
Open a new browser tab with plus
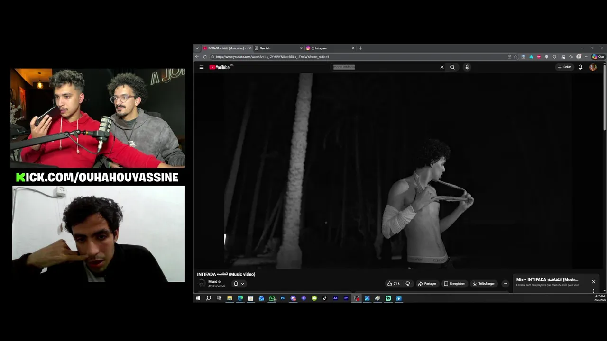[x=360, y=48]
